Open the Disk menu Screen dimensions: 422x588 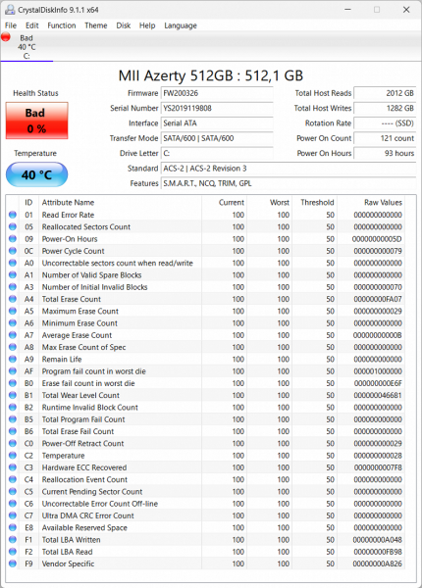123,25
